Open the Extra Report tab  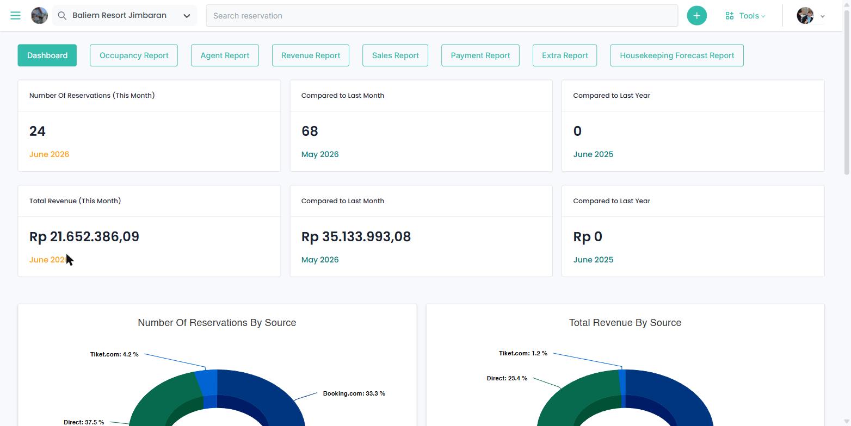click(x=565, y=55)
